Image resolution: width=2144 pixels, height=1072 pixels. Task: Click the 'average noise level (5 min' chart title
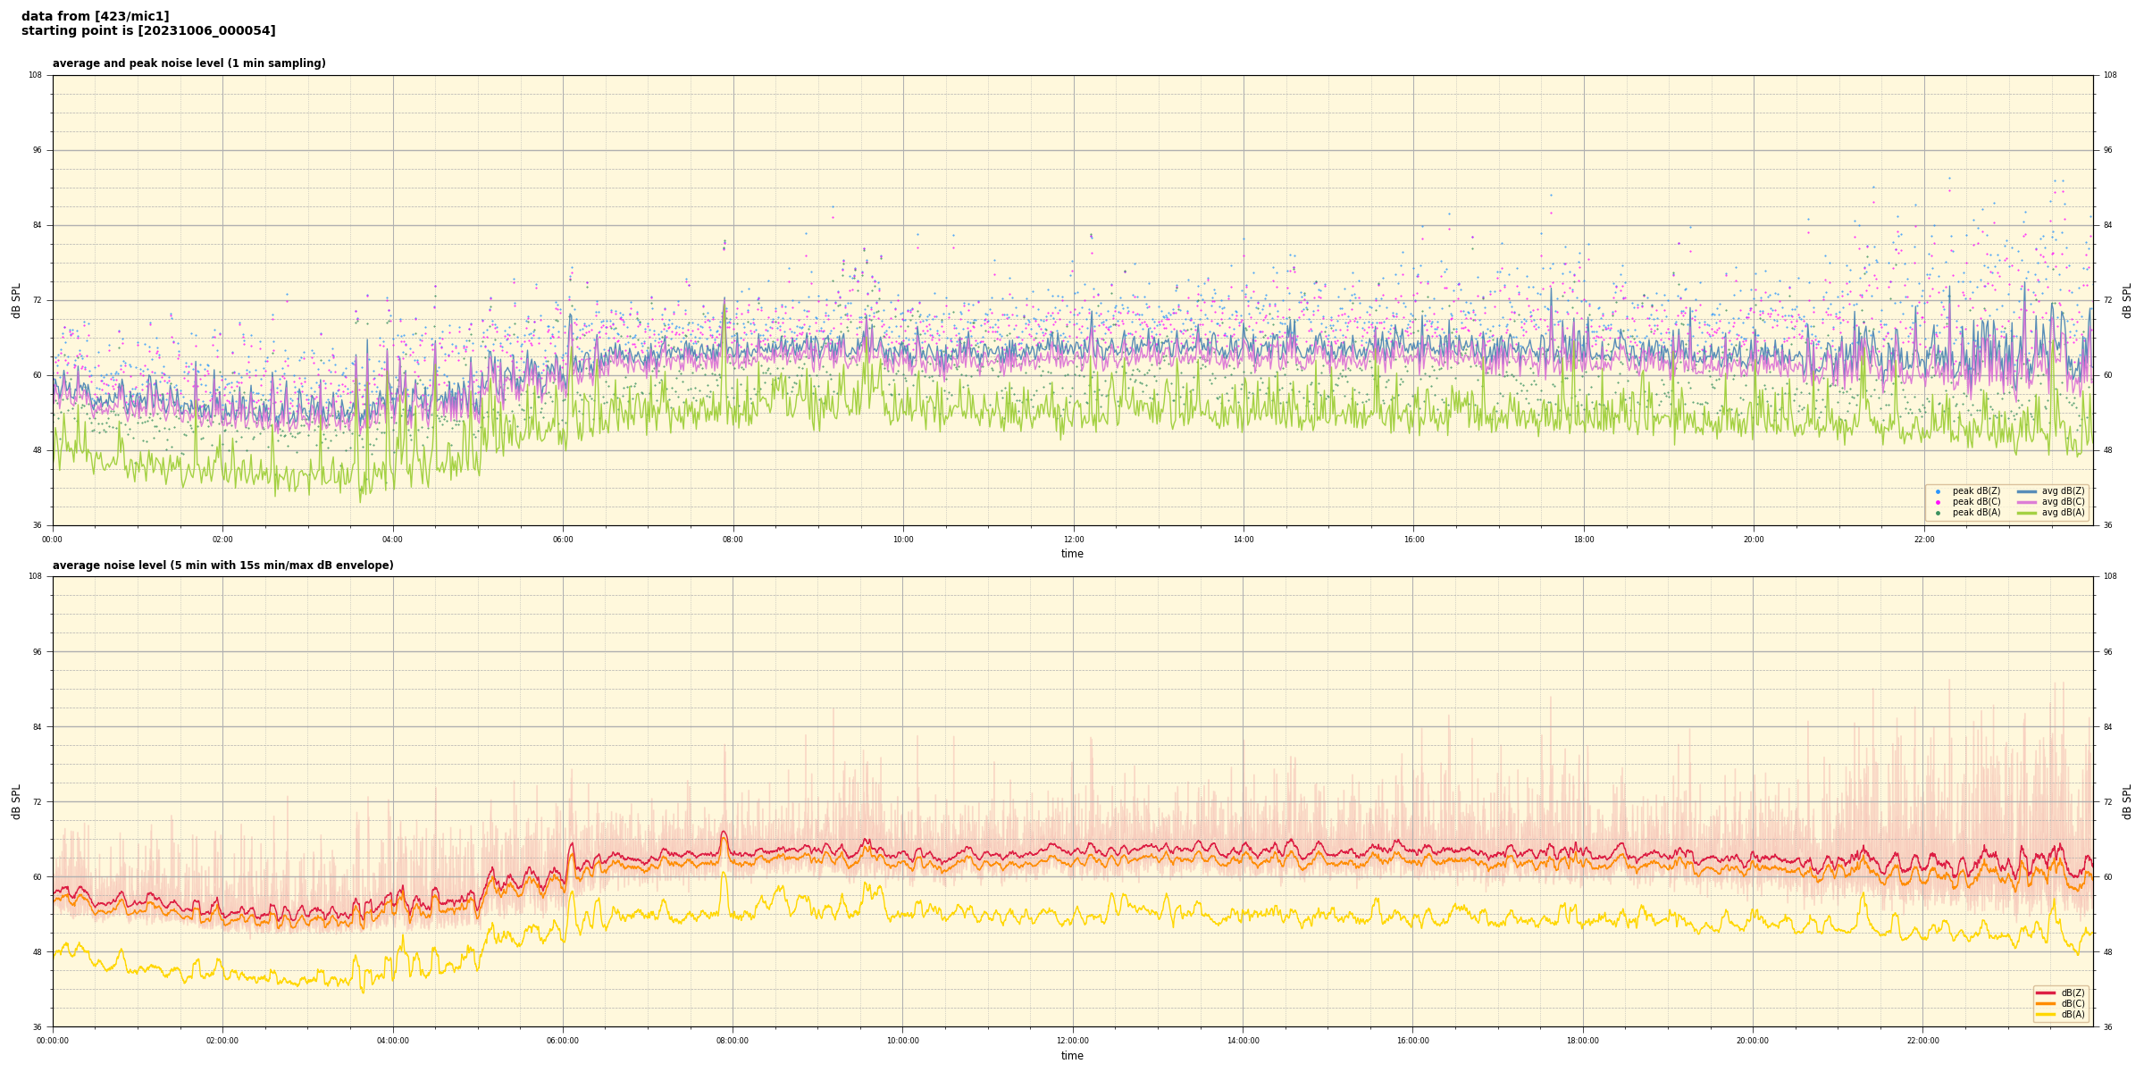tap(222, 565)
